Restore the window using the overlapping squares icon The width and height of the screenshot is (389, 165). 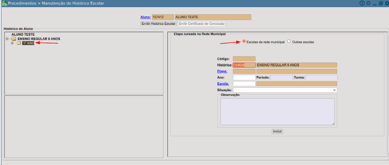pyautogui.click(x=381, y=3)
